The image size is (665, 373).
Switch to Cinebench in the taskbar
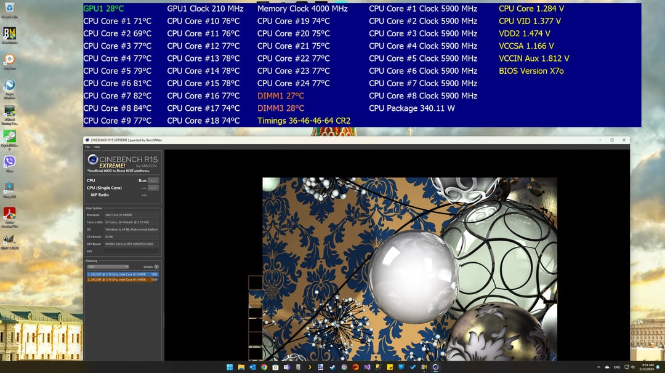pyautogui.click(x=435, y=367)
